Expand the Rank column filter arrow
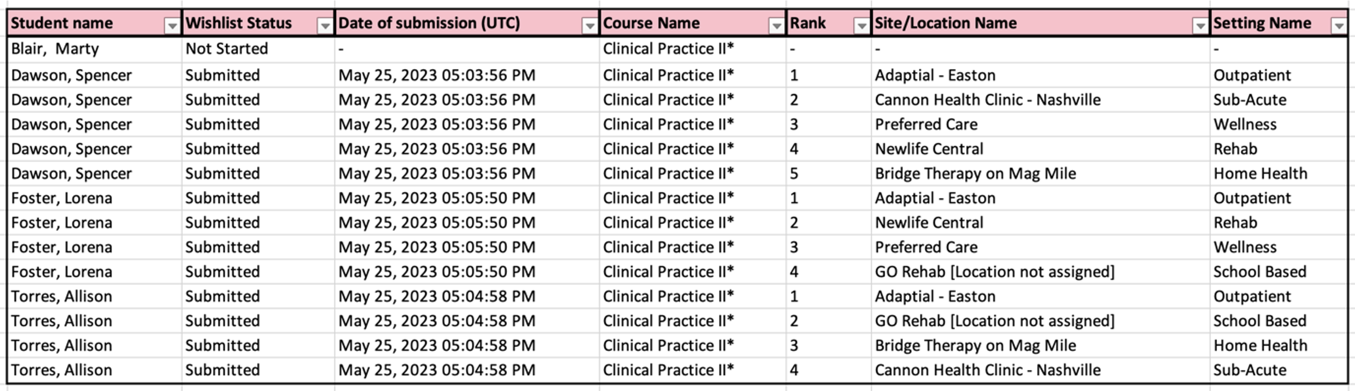Screen dimensions: 1355x391 [x=861, y=25]
